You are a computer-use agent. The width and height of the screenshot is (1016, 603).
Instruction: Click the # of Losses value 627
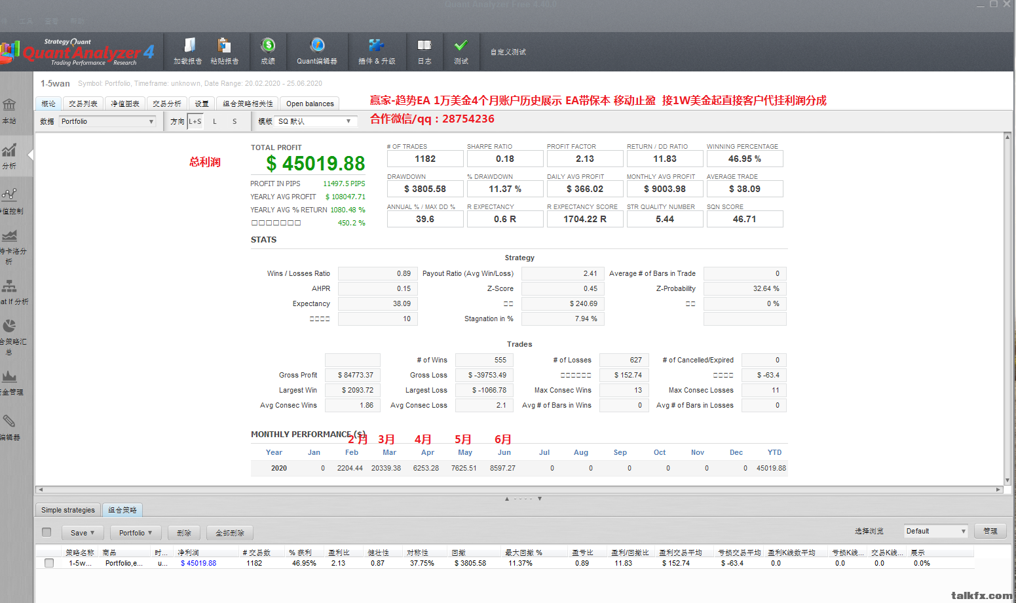(624, 360)
